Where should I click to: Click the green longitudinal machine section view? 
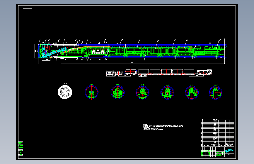coord(131,51)
